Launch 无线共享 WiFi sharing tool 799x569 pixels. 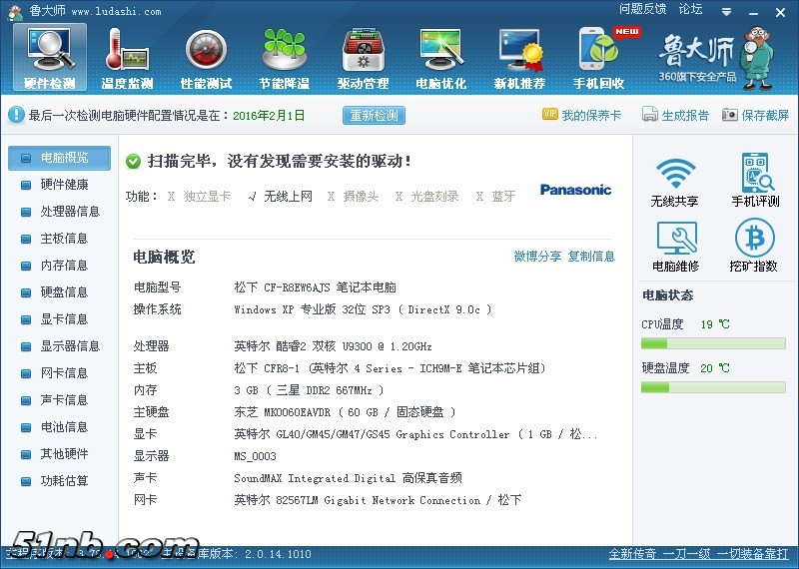click(675, 181)
